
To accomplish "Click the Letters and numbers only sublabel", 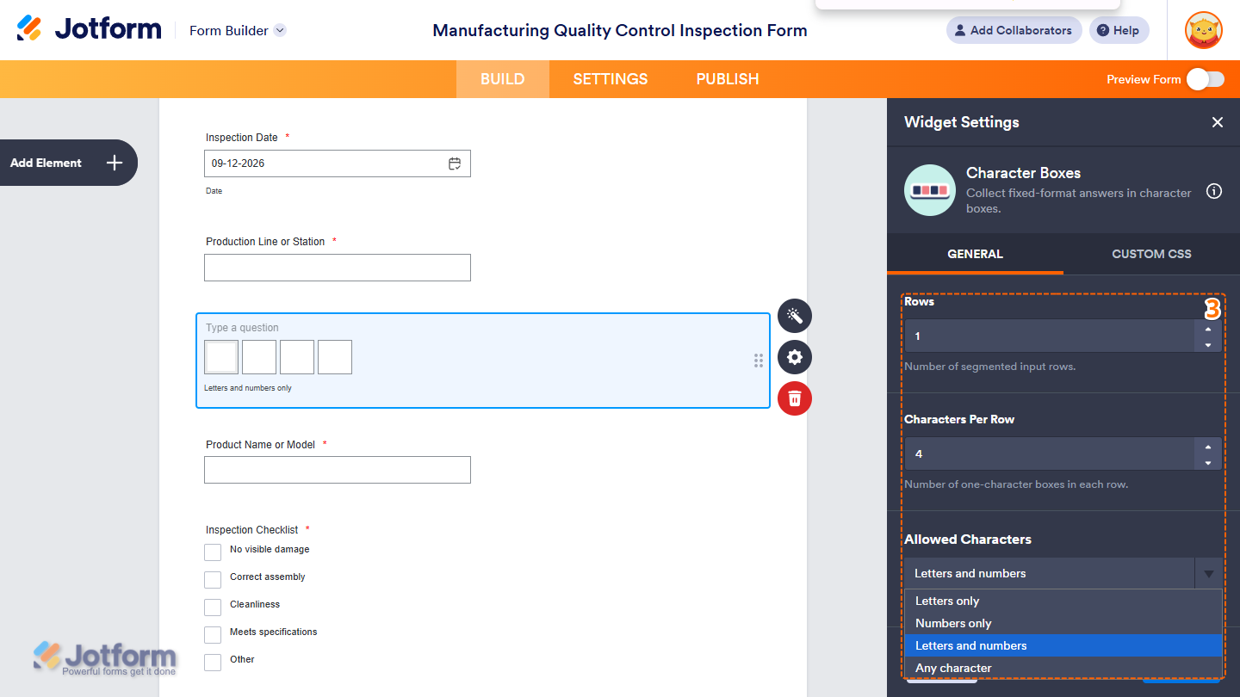I will (248, 388).
